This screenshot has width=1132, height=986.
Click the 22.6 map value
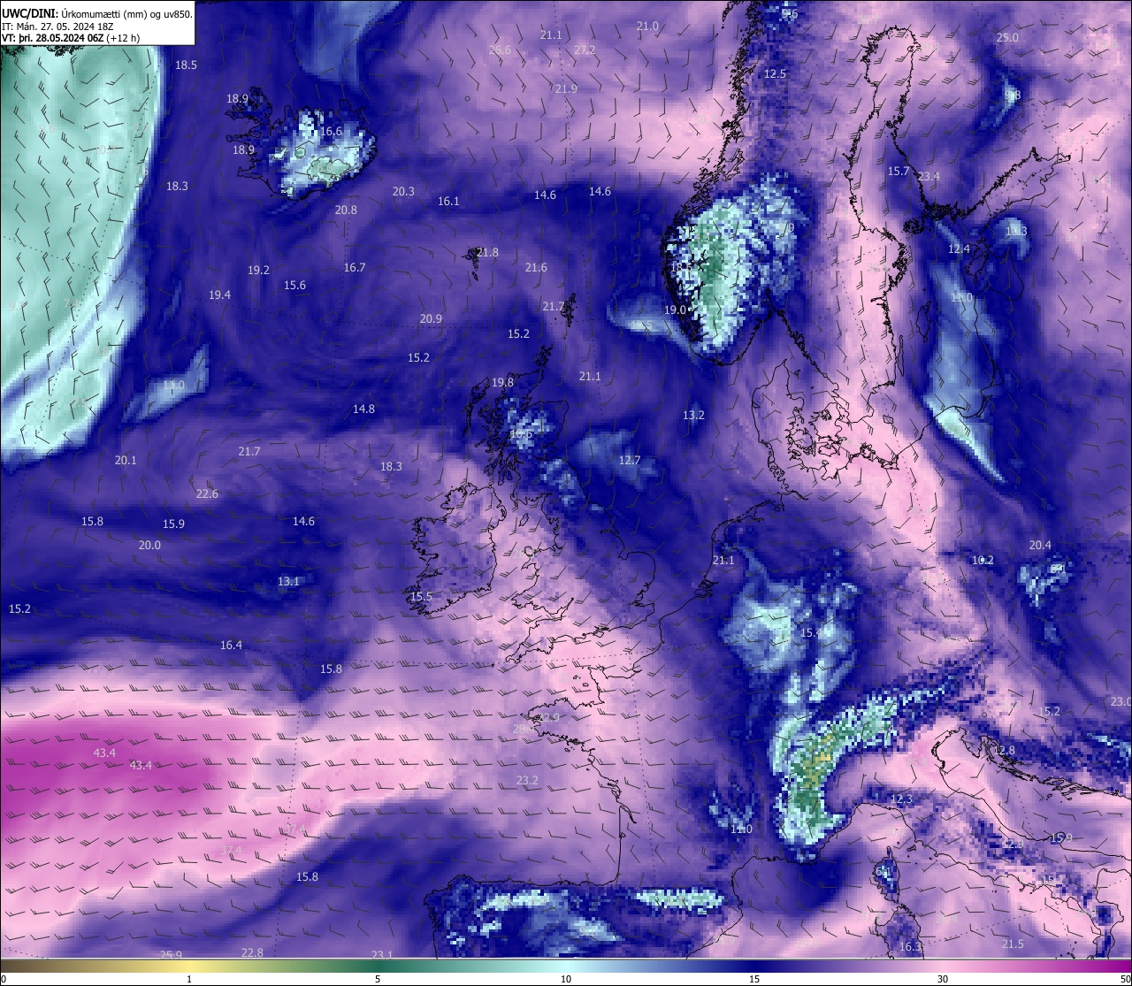207,493
